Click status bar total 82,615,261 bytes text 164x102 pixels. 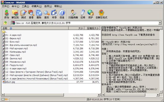(x=103, y=99)
